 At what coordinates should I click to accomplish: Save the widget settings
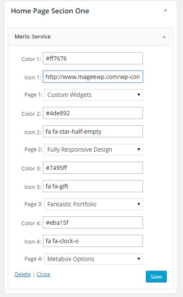[x=156, y=277]
